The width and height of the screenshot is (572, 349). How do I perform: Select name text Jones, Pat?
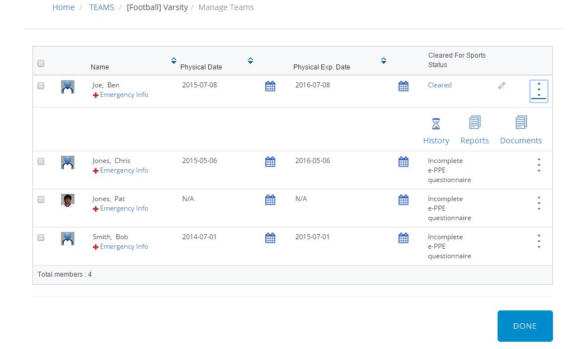109,199
